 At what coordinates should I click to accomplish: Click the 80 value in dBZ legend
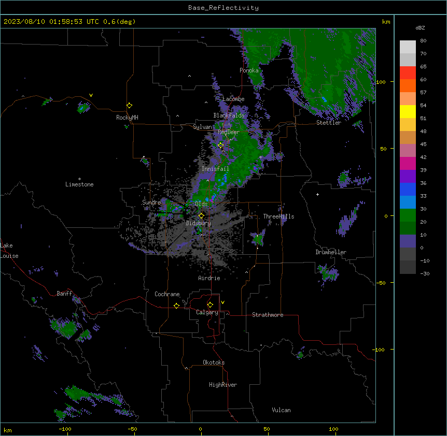point(423,41)
